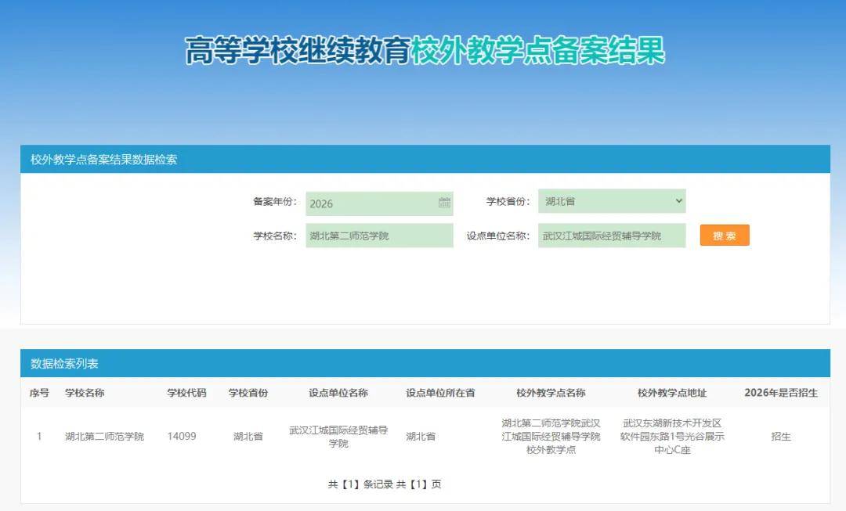Click 湖北第二师范学院 in the result row
This screenshot has width=846, height=511.
[x=105, y=436]
